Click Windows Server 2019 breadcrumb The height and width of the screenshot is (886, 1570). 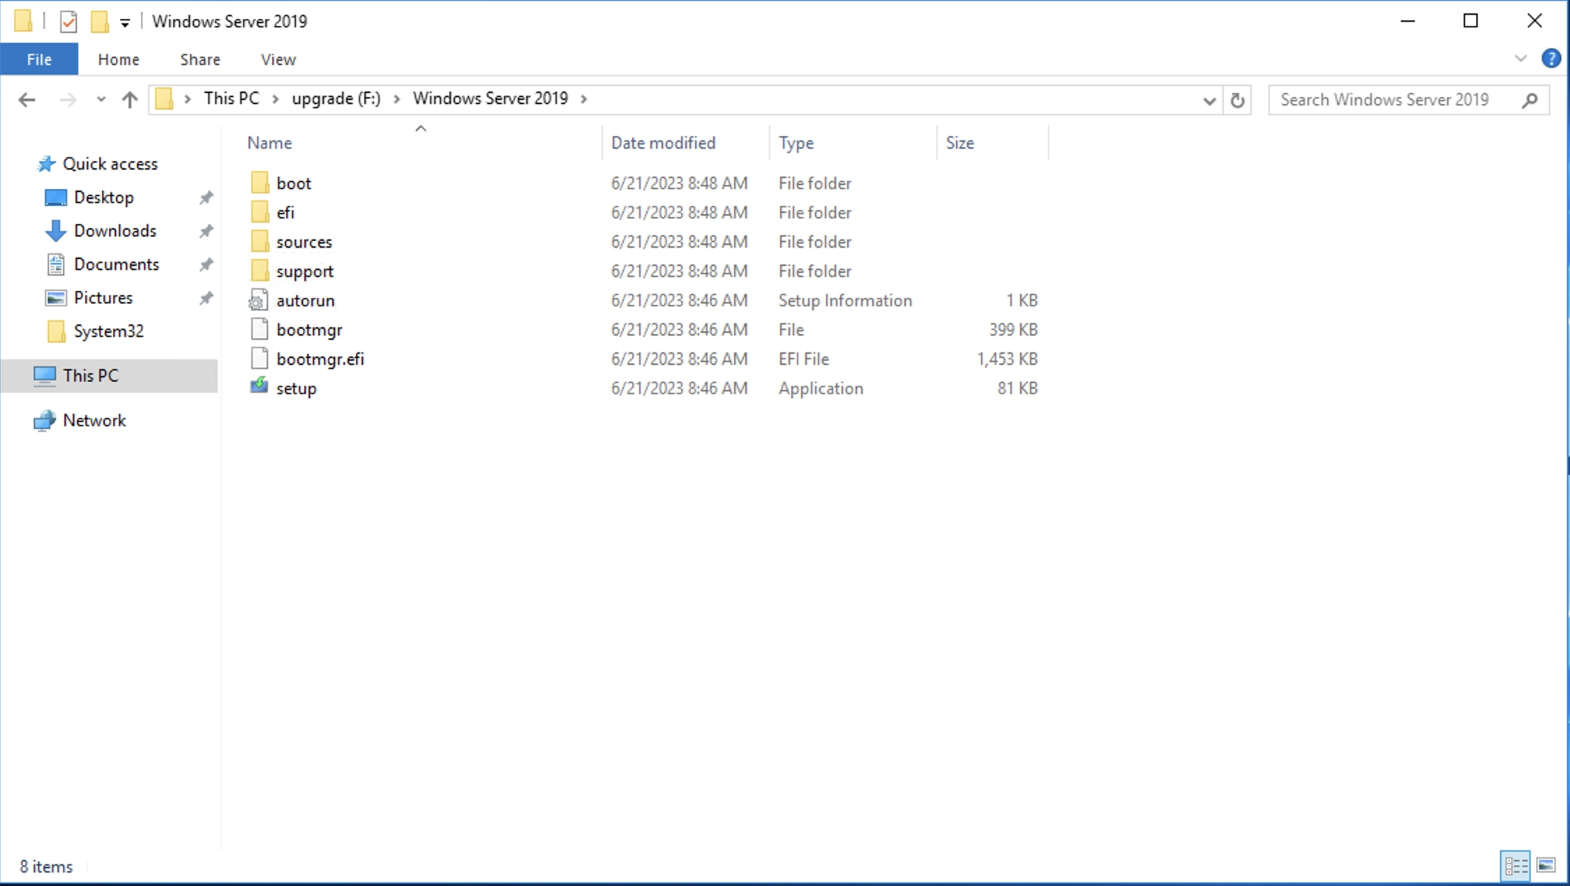point(491,98)
